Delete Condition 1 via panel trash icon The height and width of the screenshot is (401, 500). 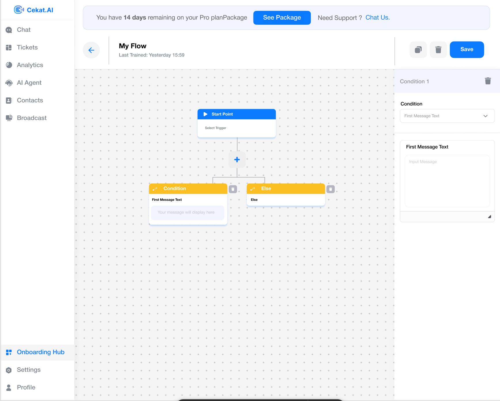point(488,81)
